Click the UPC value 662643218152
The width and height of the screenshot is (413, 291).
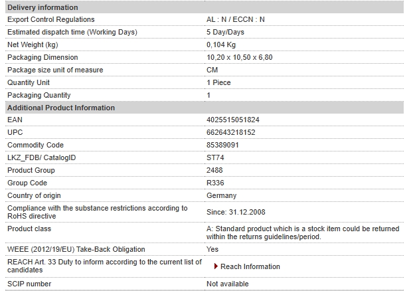pos(230,132)
